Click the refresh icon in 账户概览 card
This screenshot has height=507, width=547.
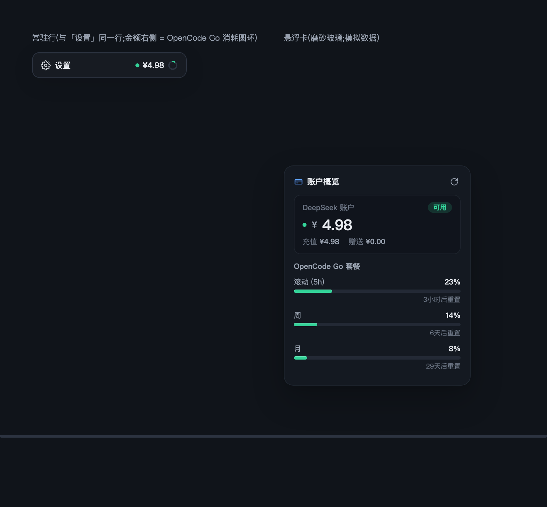[x=454, y=182]
